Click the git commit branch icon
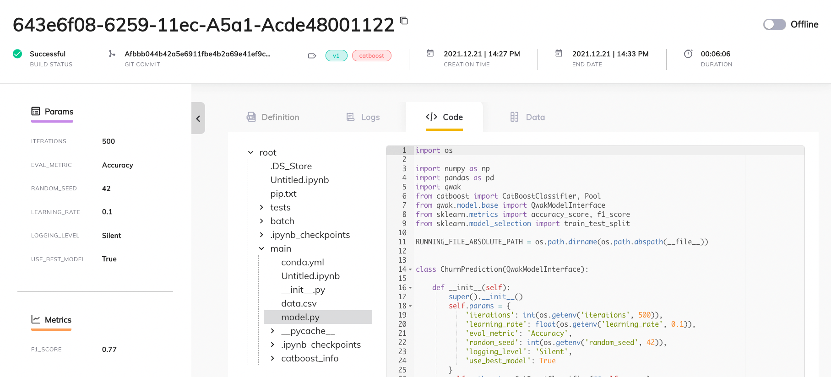This screenshot has width=831, height=377. point(112,54)
